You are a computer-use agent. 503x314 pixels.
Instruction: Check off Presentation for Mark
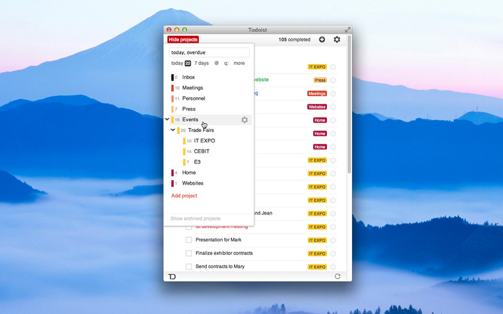(x=189, y=240)
